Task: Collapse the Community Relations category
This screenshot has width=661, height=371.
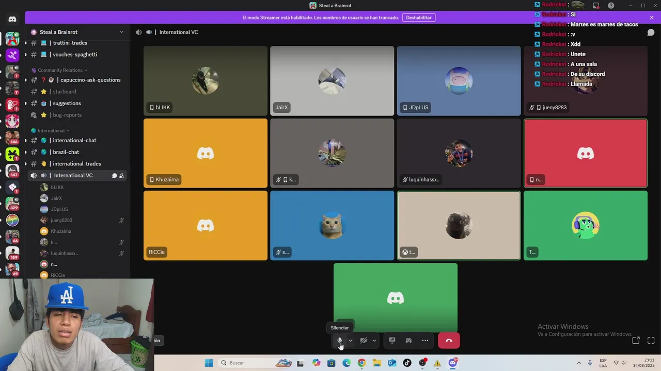Action: coord(59,70)
